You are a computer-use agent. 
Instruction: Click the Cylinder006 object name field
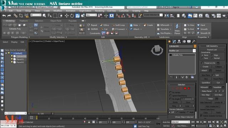pyautogui.click(x=181, y=46)
